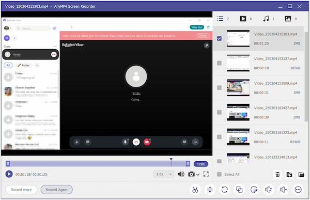Select thumbnail of Video_250204153009.mp4

click(x=238, y=88)
